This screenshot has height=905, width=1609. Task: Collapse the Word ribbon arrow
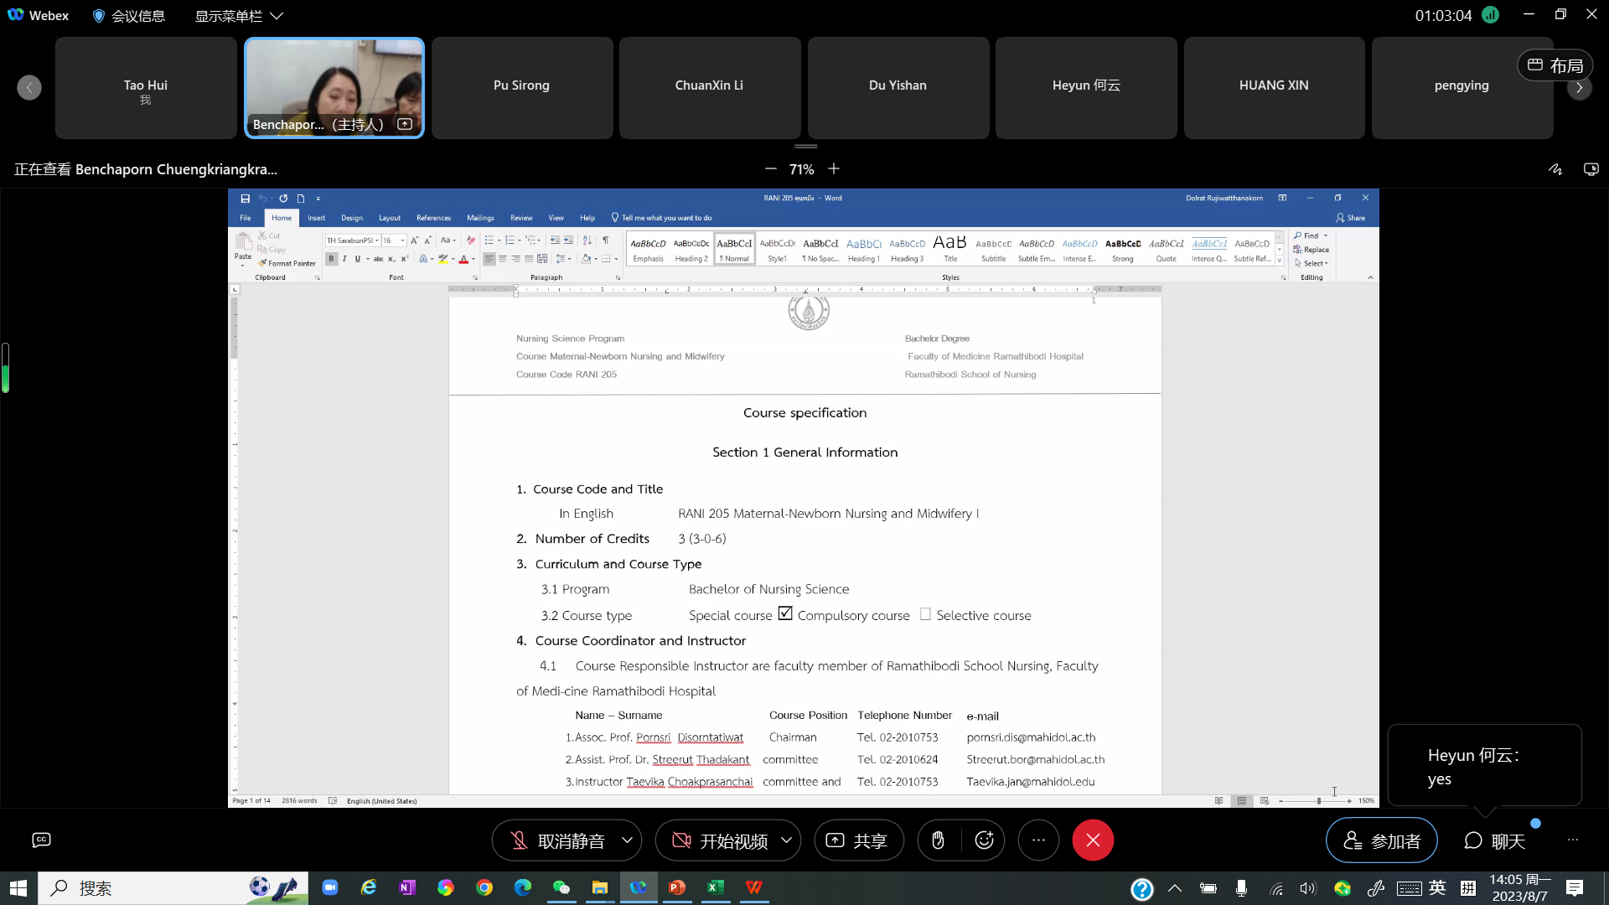(x=1370, y=277)
